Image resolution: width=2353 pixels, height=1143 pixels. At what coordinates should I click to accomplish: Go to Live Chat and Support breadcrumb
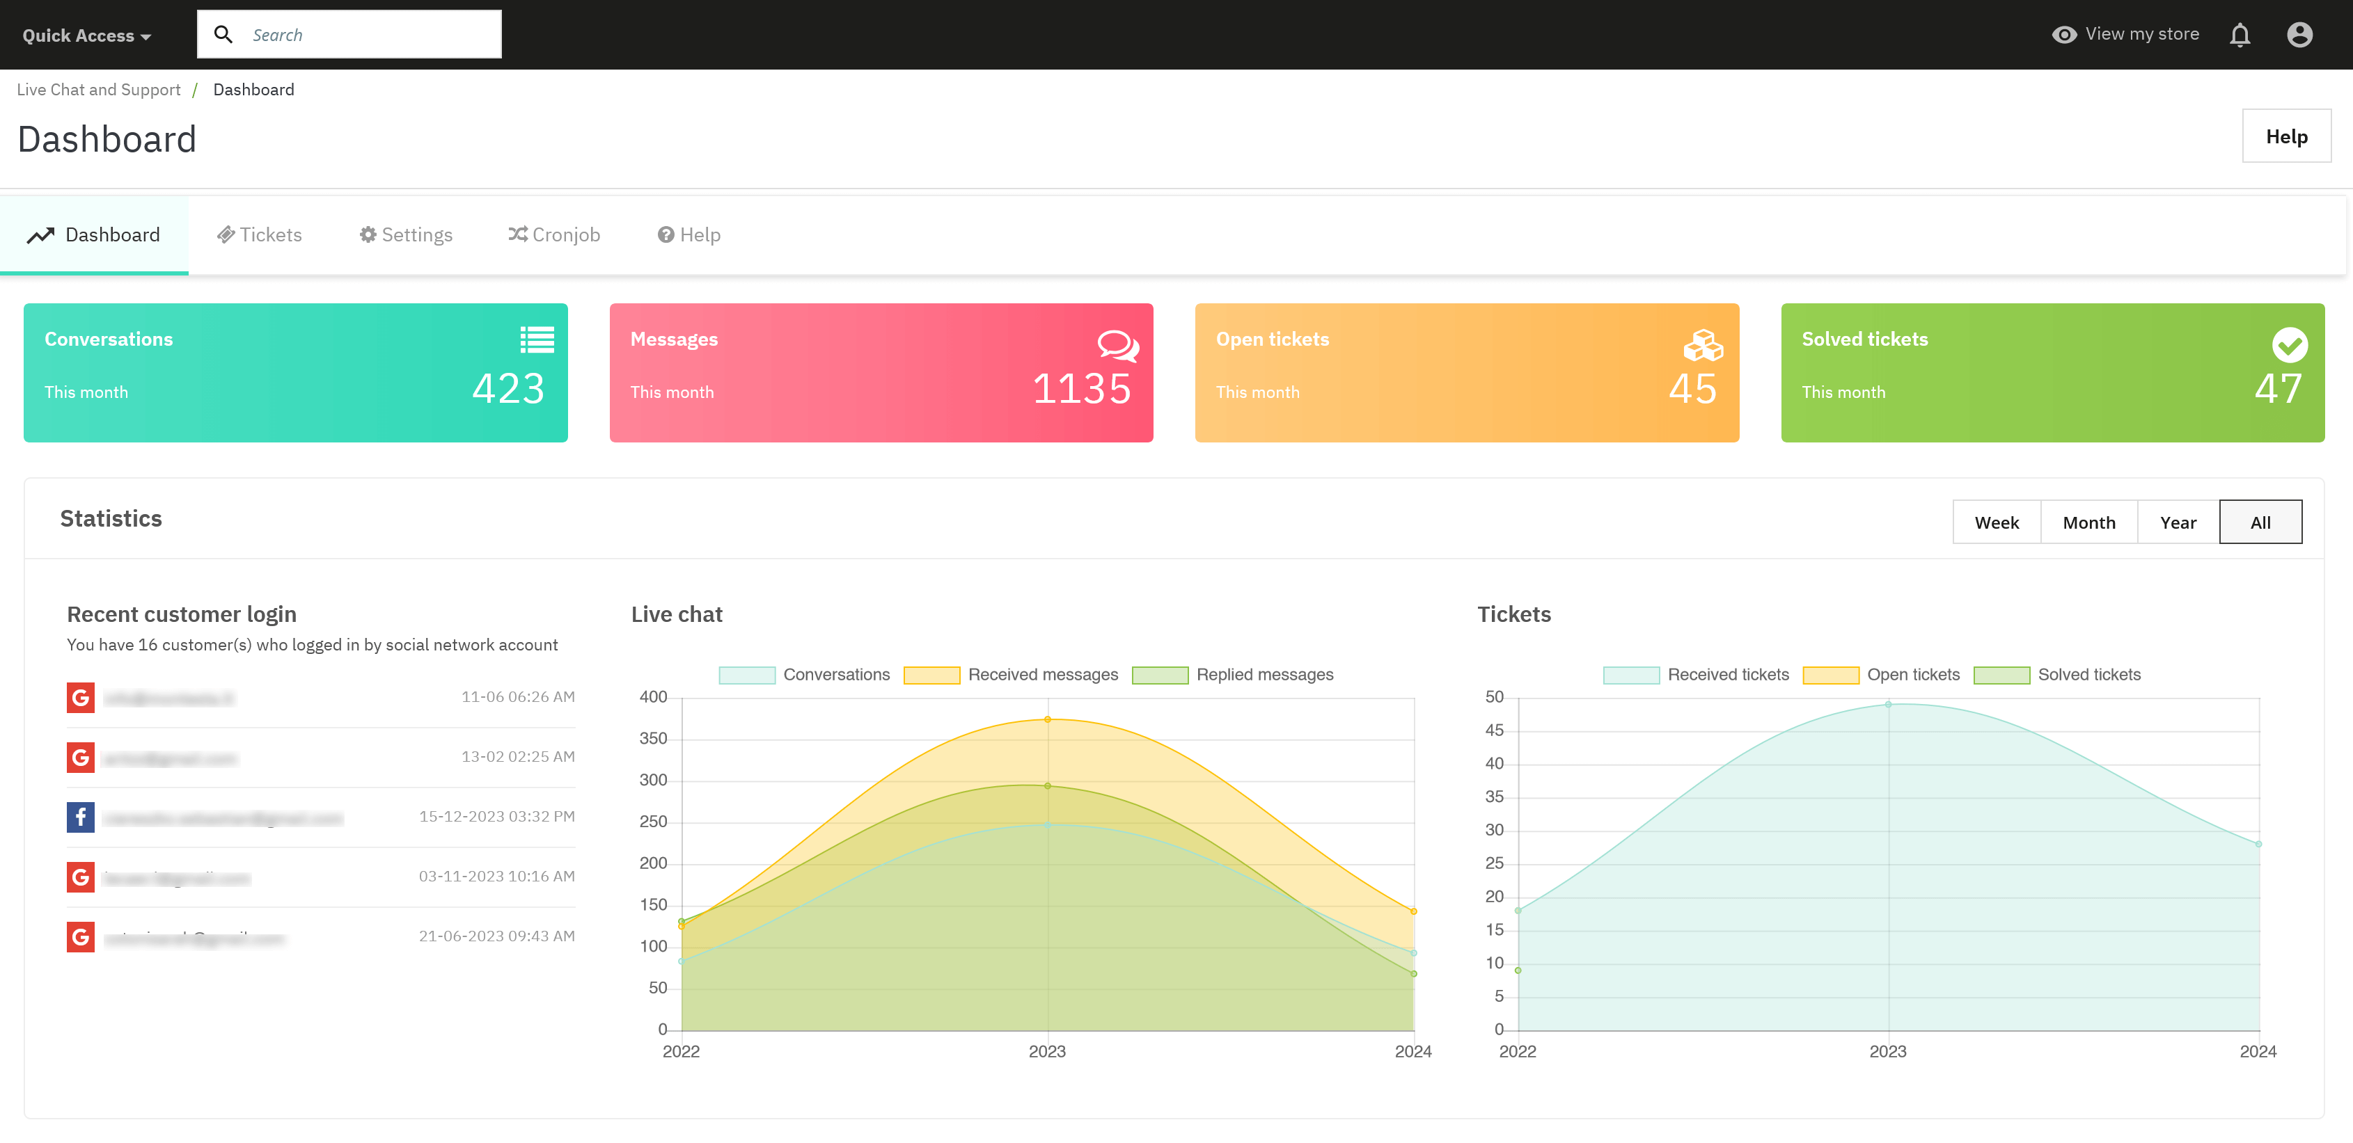point(99,90)
